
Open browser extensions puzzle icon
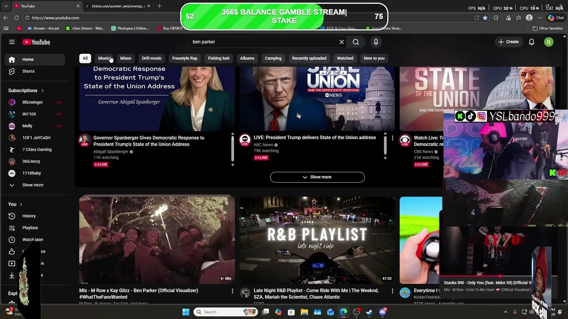pos(496,18)
